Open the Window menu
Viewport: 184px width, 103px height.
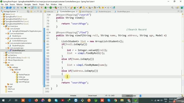pos(54,5)
